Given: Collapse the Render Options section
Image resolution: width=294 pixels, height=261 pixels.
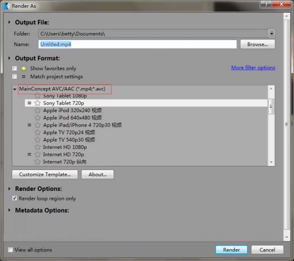Looking at the screenshot, I should point(9,189).
